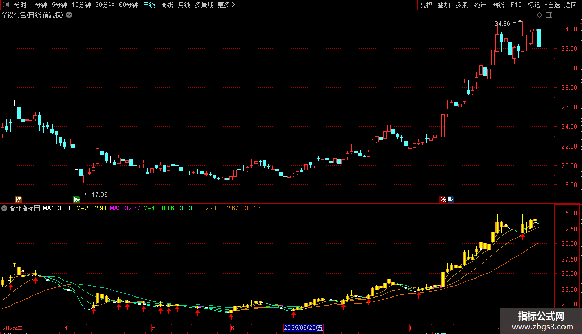
Task: Switch to the 分时 intraday view
Action: (x=21, y=5)
